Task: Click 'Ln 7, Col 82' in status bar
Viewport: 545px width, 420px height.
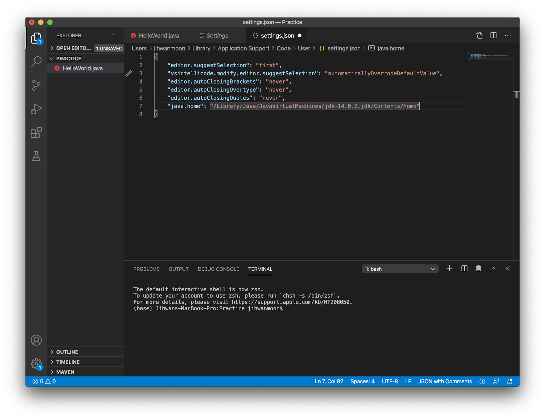Action: point(329,381)
